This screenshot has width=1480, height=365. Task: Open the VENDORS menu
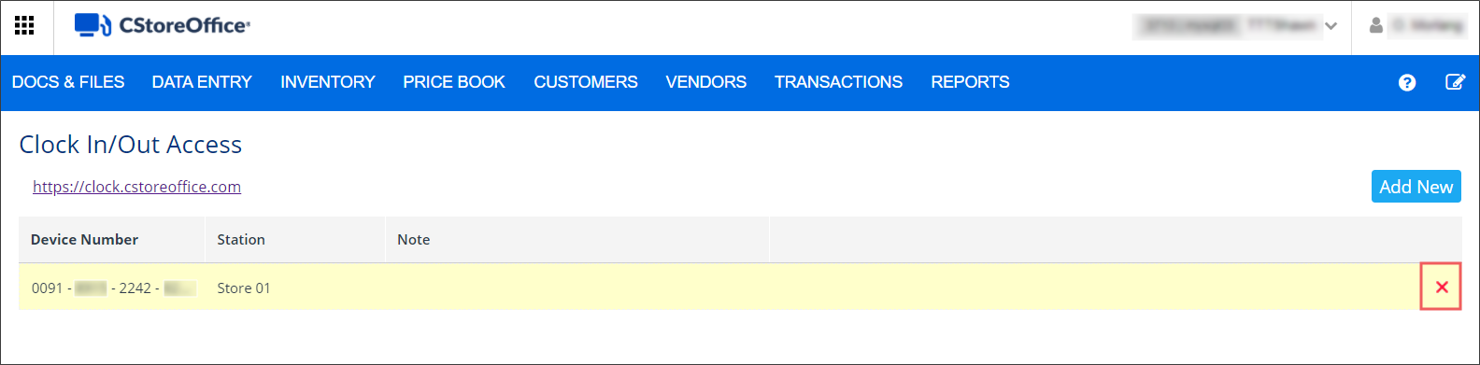click(x=706, y=82)
